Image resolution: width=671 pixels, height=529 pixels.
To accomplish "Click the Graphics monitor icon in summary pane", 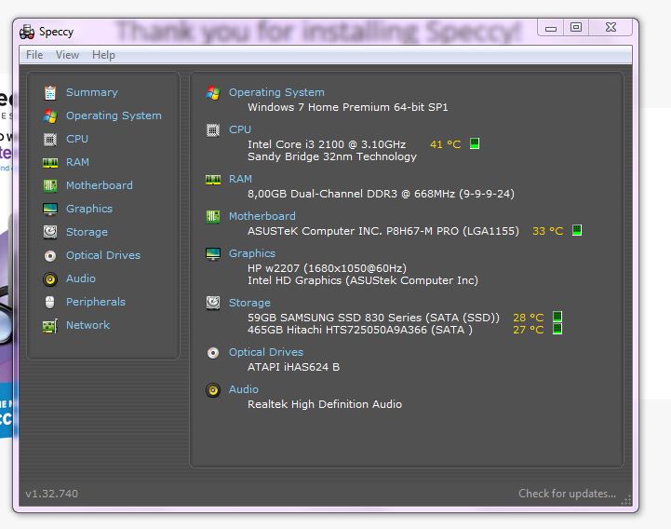I will tap(213, 253).
